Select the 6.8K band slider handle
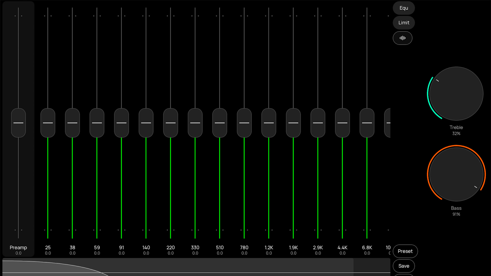 pos(367,123)
